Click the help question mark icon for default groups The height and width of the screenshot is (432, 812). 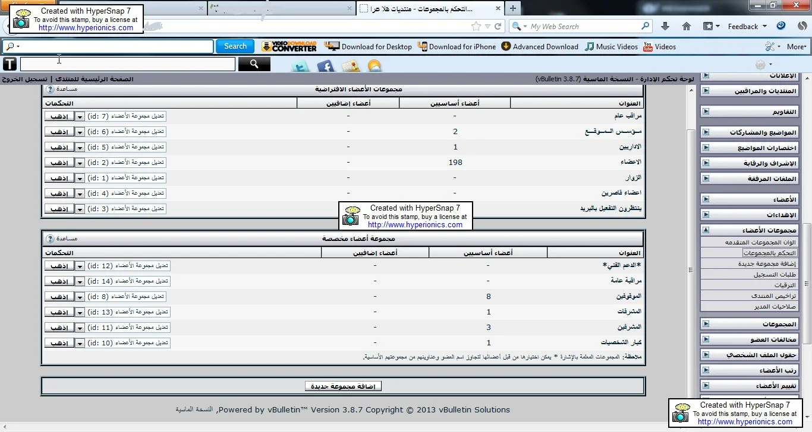[50, 89]
